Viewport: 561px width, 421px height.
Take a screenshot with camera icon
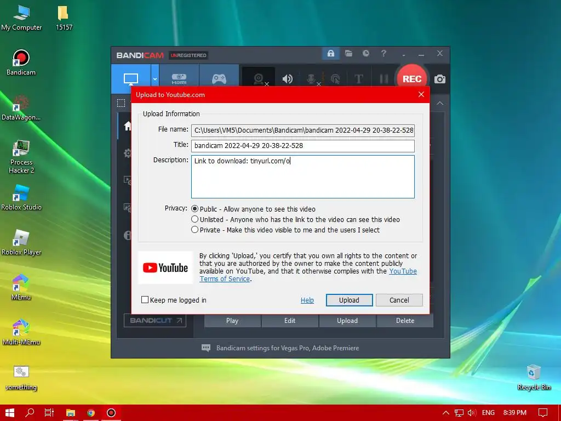pos(440,79)
